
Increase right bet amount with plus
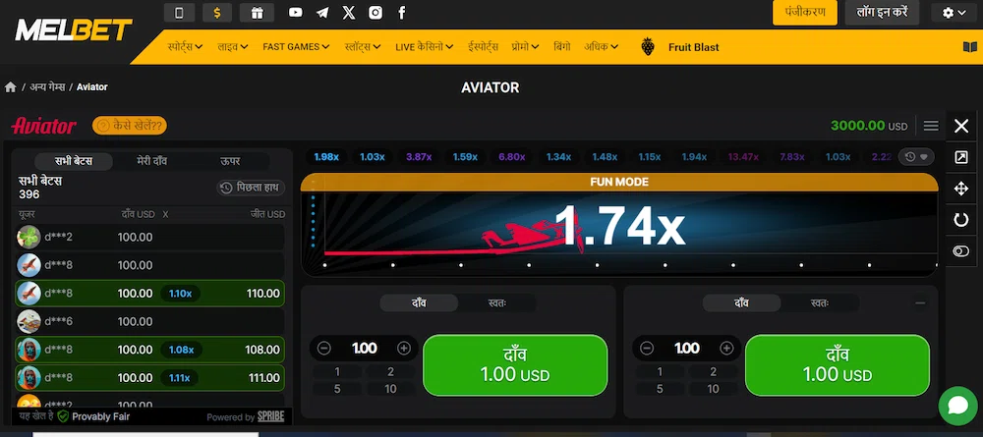click(726, 348)
